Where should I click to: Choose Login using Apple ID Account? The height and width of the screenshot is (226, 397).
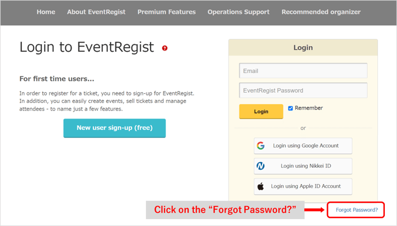[x=303, y=186]
